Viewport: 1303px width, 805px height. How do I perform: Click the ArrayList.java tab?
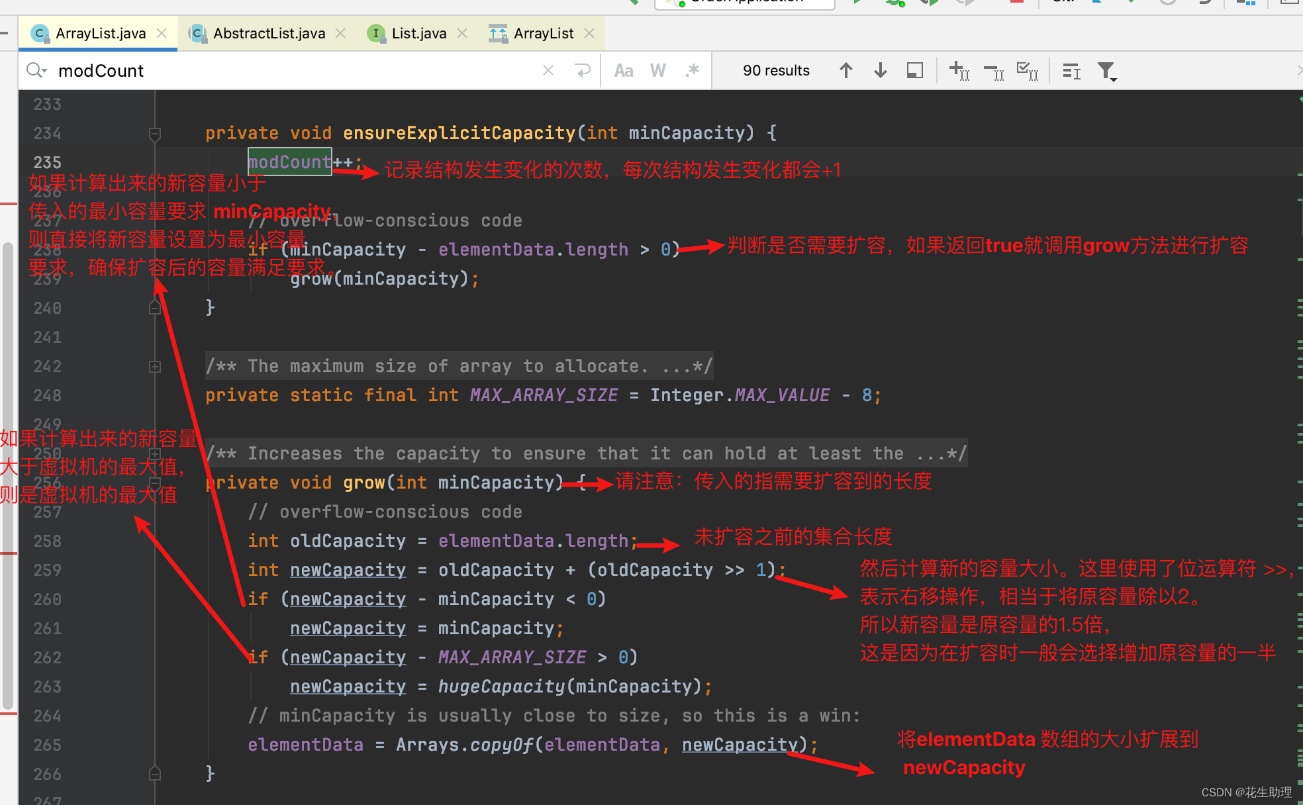tap(92, 34)
